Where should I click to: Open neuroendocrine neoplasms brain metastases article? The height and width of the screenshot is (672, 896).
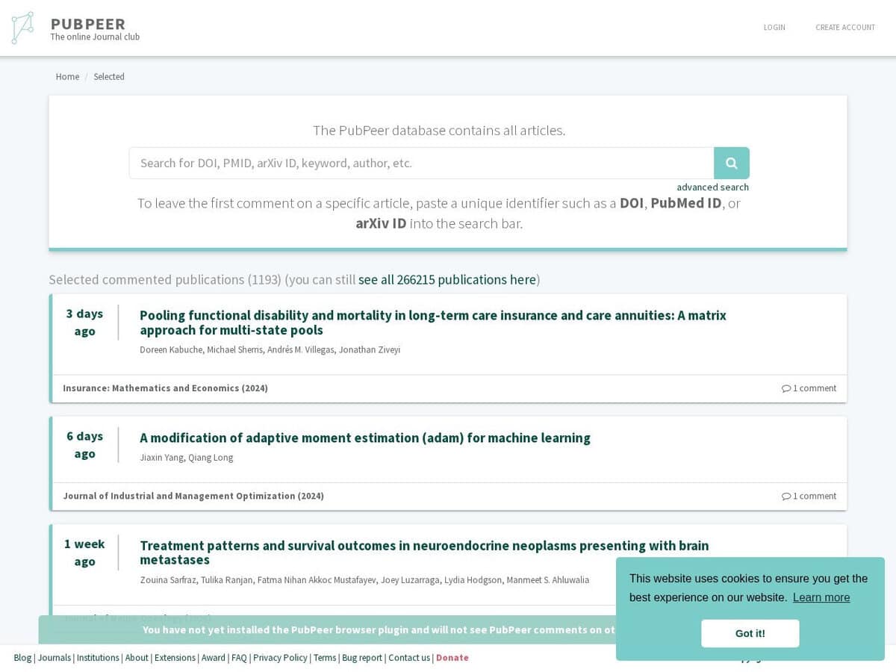tap(424, 553)
